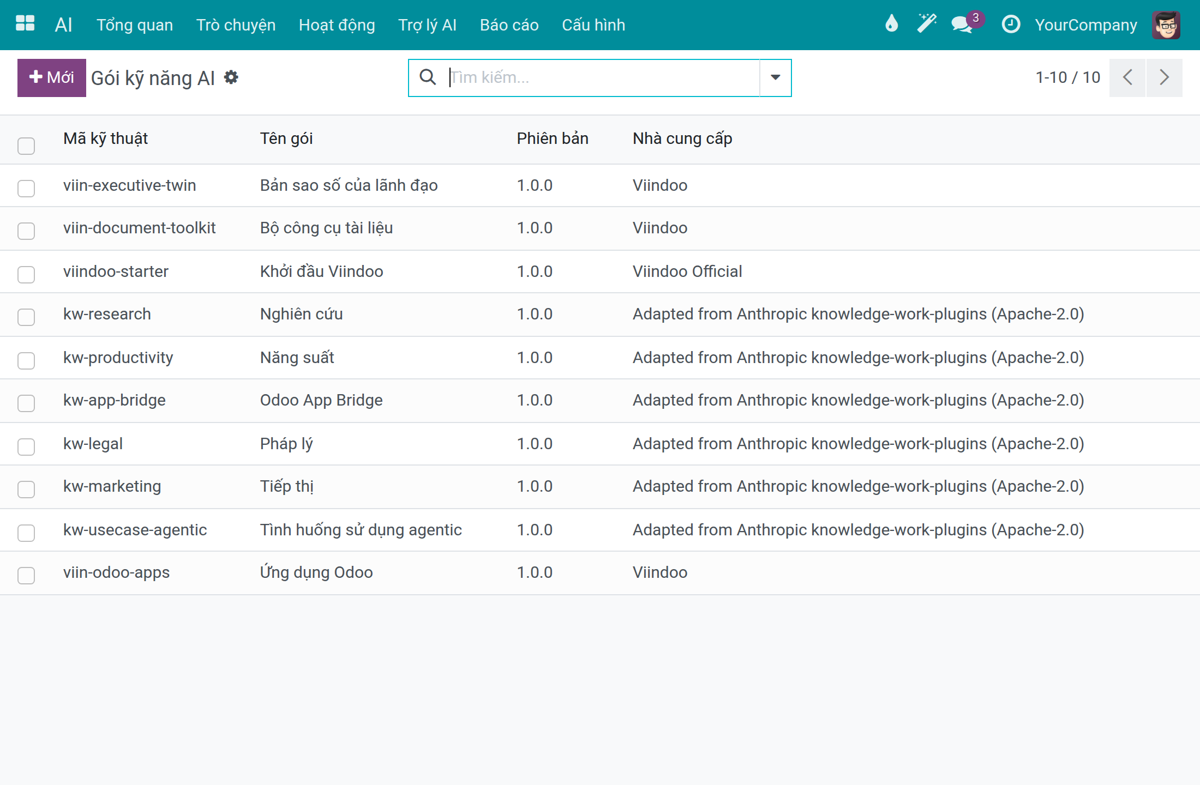Check the viin-document-toolkit row checkbox

point(26,231)
